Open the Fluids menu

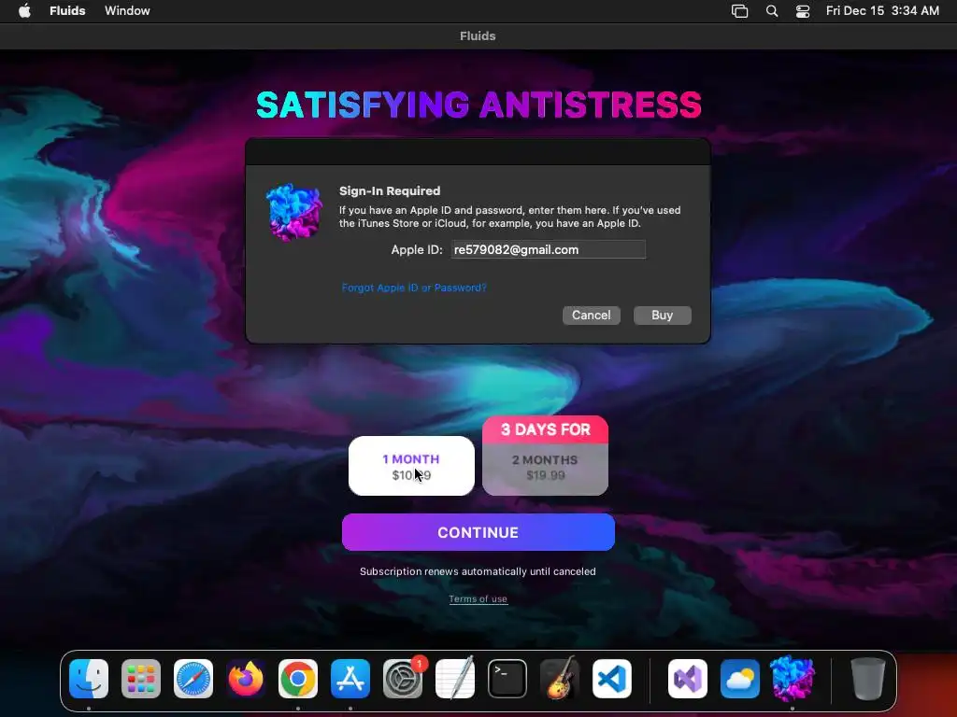pyautogui.click(x=67, y=10)
